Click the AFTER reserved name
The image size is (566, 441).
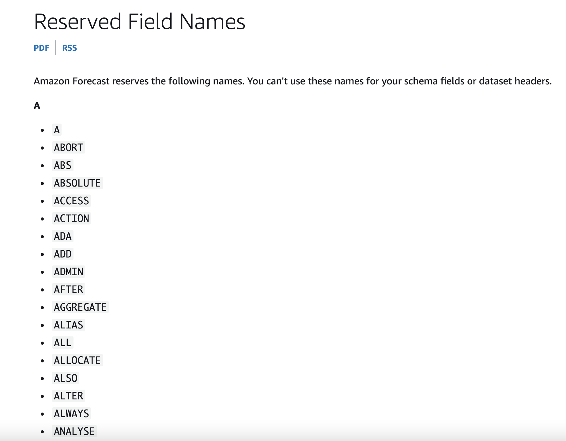[x=68, y=290]
